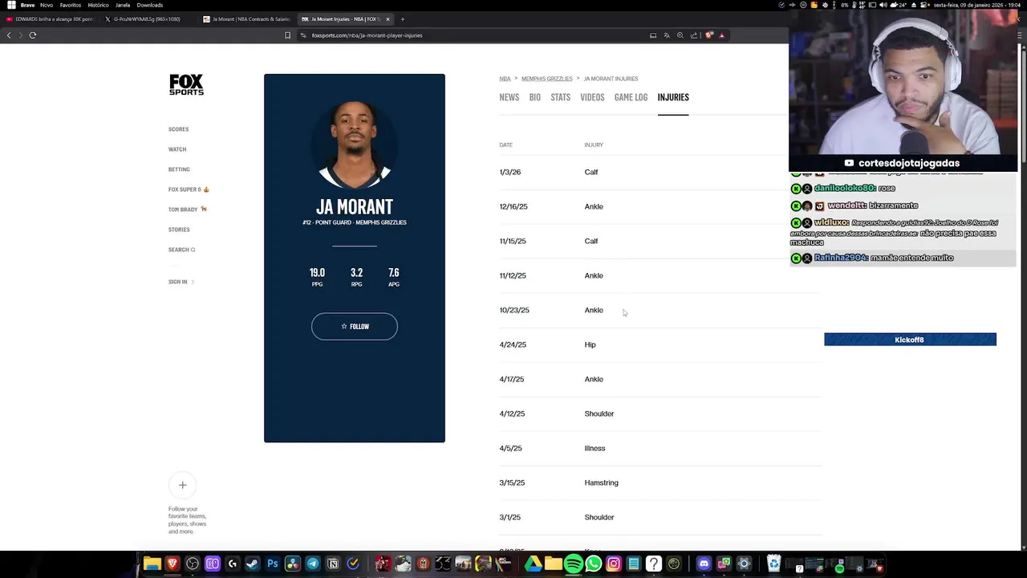1027x578 pixels.
Task: Open Notion from the dock
Action: 333,564
